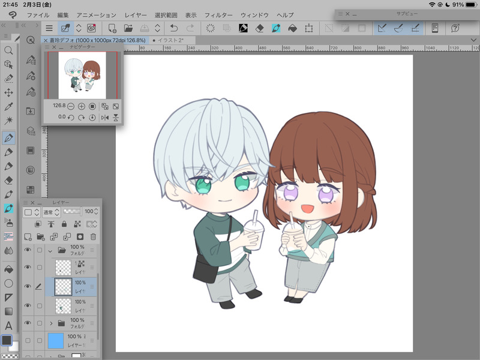Expand the collapsed layer folder
The width and height of the screenshot is (480, 360).
[51, 323]
